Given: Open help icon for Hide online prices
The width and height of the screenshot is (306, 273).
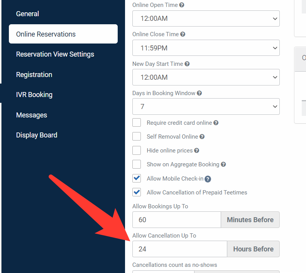Looking at the screenshot, I should coord(197,151).
